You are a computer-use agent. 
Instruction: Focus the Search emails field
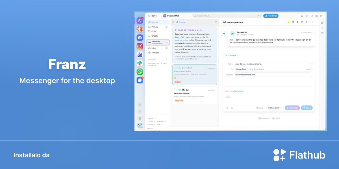pos(227,16)
